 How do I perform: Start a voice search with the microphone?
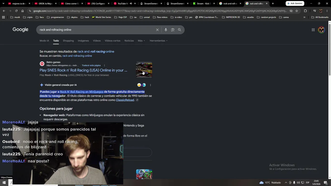coord(166,30)
